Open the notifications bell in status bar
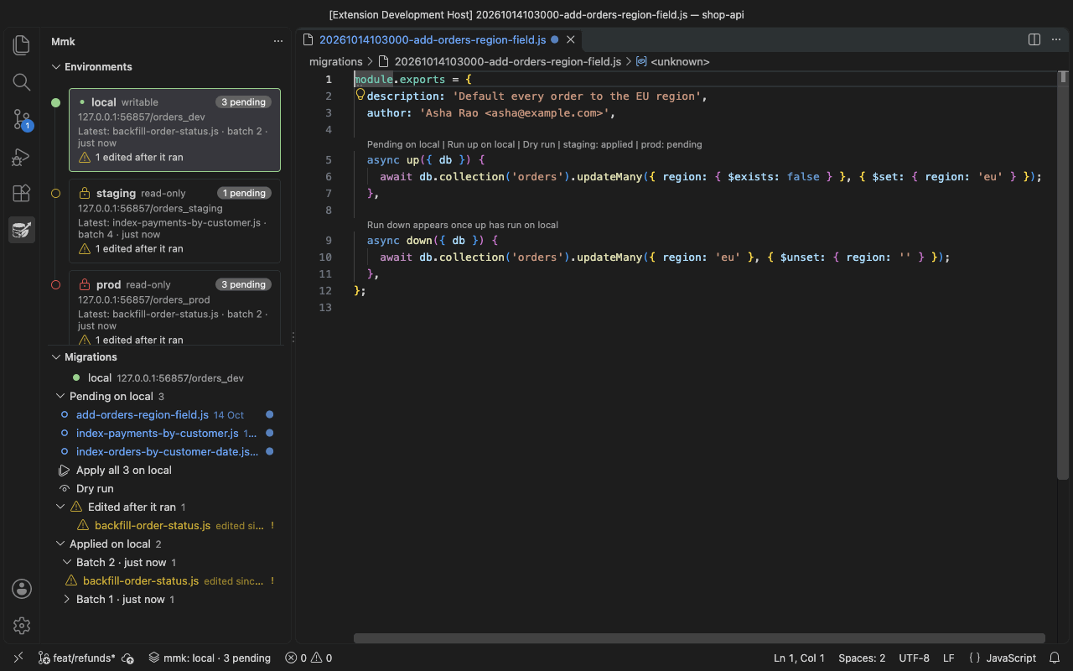Image resolution: width=1073 pixels, height=671 pixels. (x=1055, y=658)
